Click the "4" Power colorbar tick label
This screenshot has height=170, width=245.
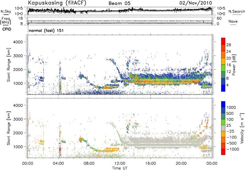(x=228, y=85)
